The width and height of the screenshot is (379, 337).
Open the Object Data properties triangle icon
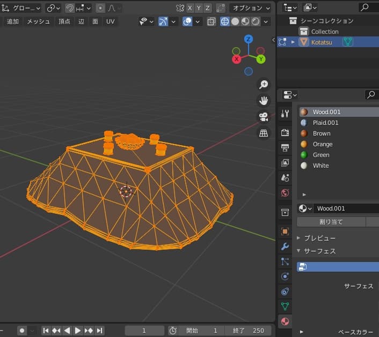(x=285, y=306)
